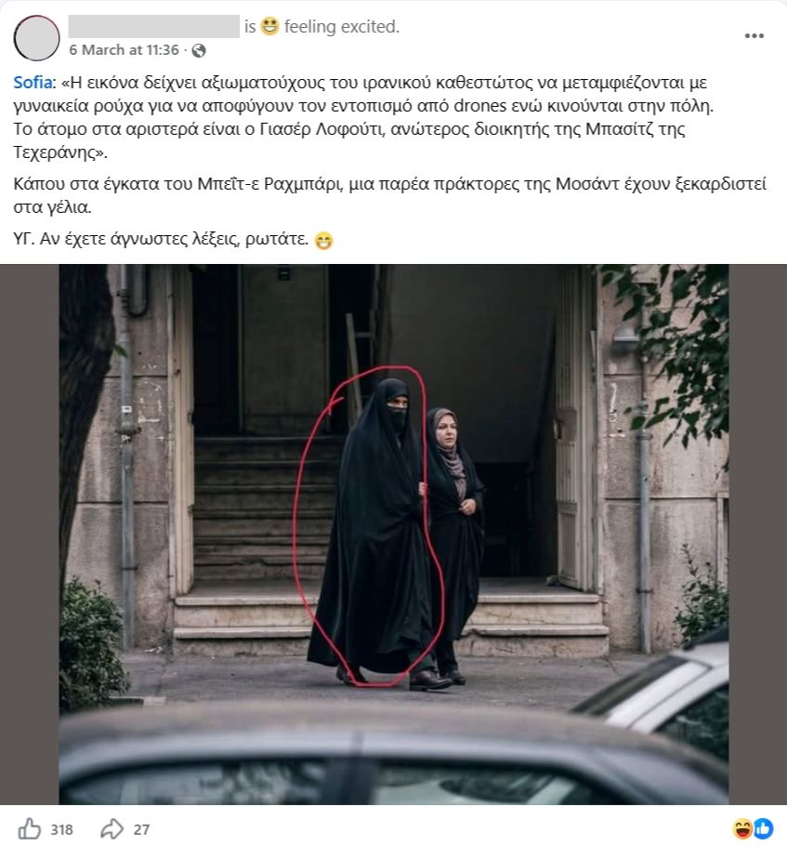Screen dimensions: 787x857
Task: Click the redacted author name
Action: (x=153, y=26)
